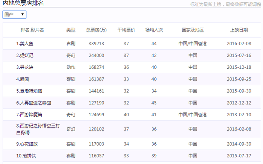Click genre 喜剧 in 港囧 row
Screen dimensions: 263x164
(x=71, y=79)
